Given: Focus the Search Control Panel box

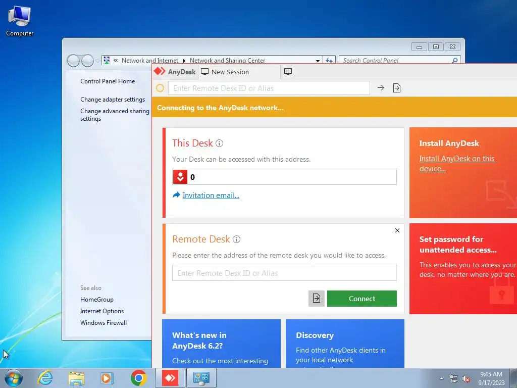Looking at the screenshot, I should pos(396,61).
